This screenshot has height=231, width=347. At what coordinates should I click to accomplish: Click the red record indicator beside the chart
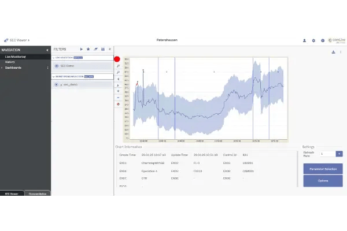coord(117,59)
